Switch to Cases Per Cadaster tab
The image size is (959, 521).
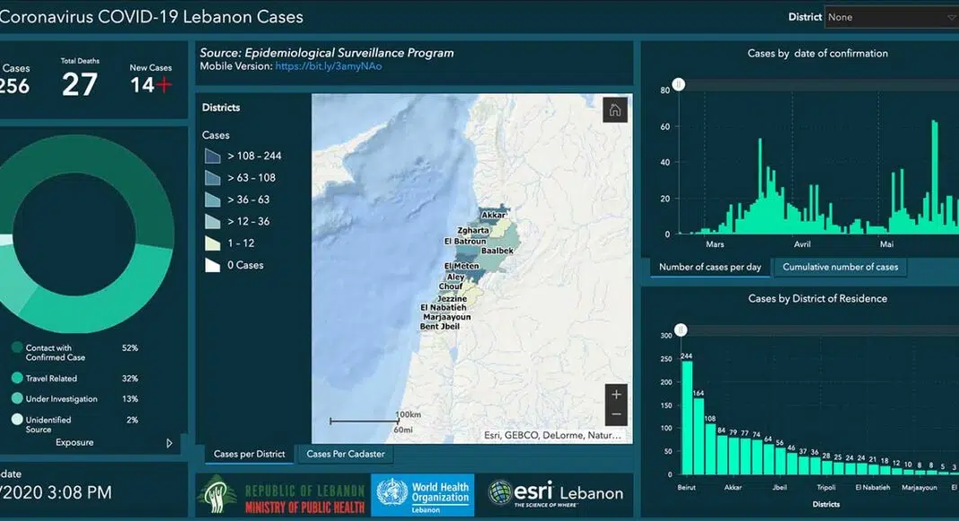pos(346,455)
